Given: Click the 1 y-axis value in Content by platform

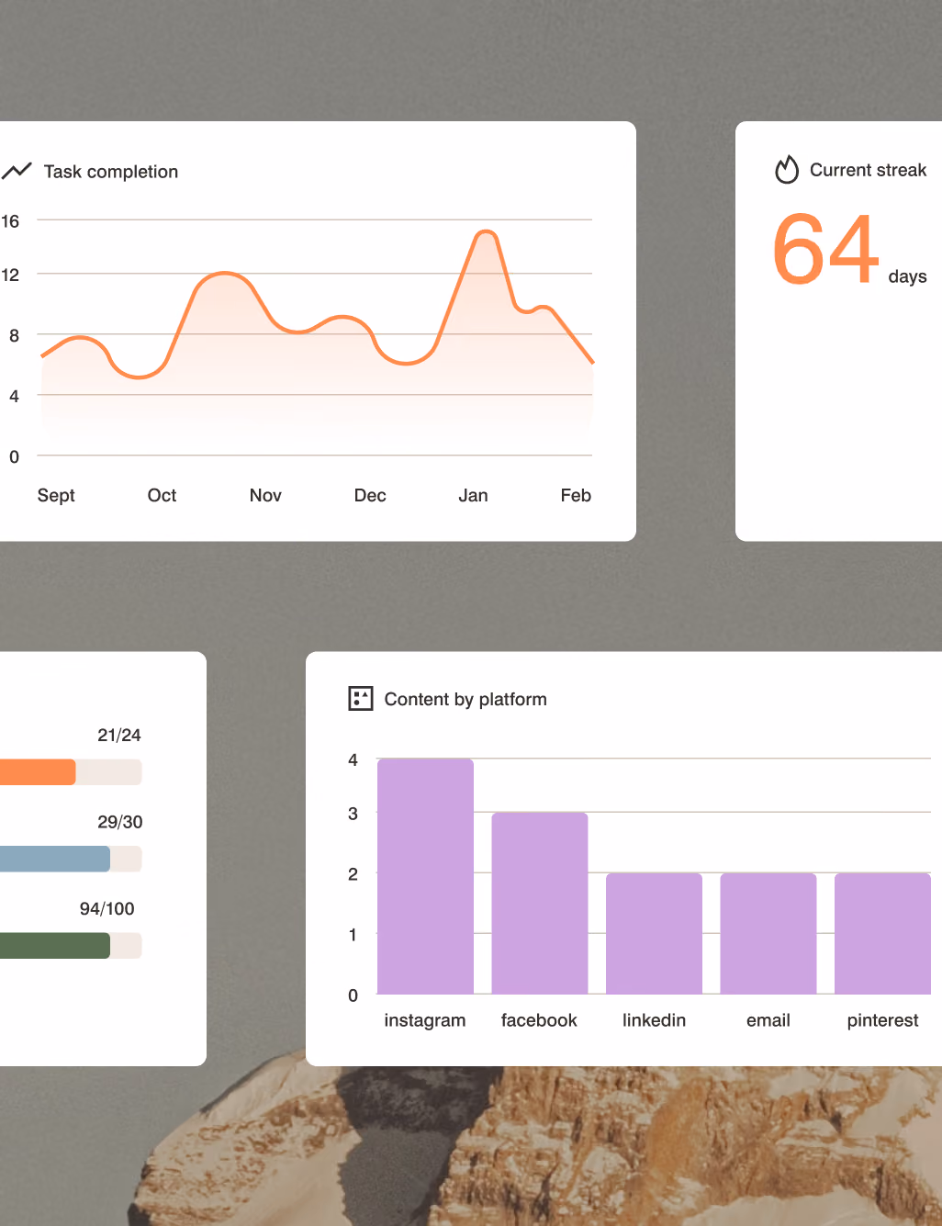Looking at the screenshot, I should [353, 934].
